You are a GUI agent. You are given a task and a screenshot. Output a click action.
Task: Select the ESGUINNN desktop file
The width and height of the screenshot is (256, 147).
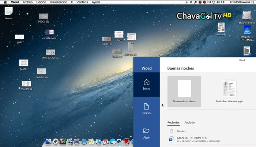(26, 86)
